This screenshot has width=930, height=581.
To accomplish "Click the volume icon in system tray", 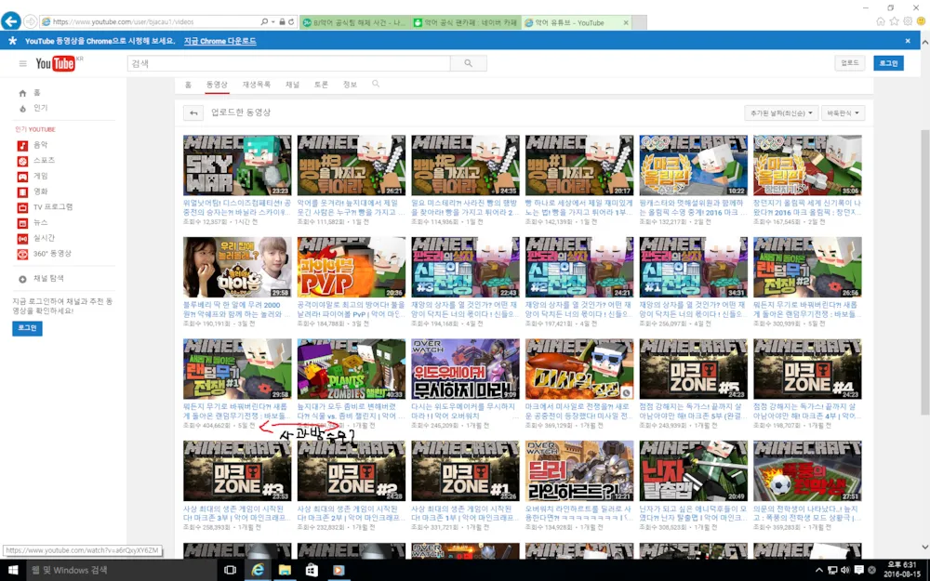I will 845,571.
